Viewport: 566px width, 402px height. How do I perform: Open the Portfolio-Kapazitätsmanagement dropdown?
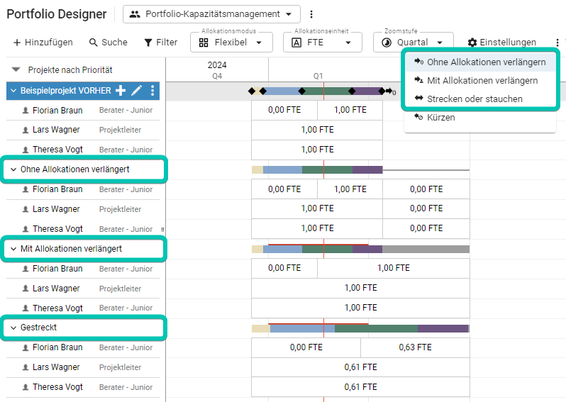pyautogui.click(x=211, y=14)
